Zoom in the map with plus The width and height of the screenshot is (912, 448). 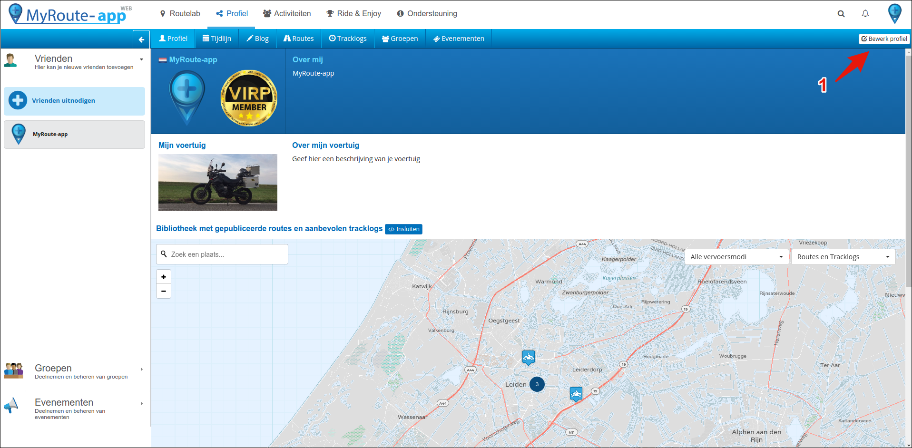click(x=164, y=277)
